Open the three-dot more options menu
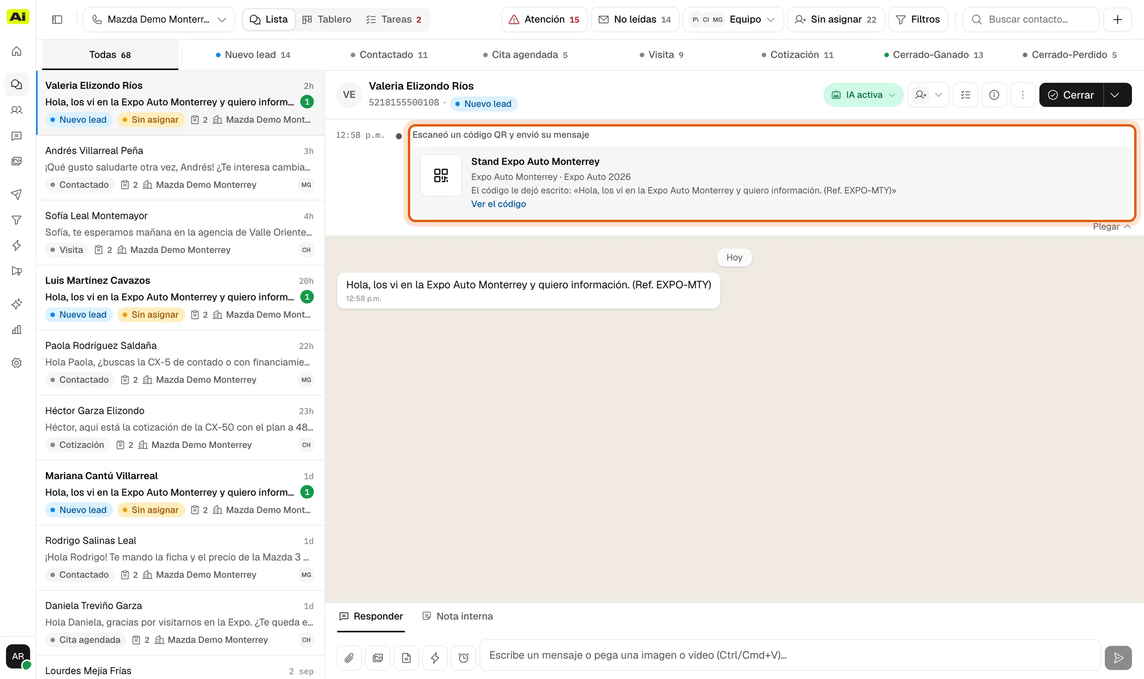 pos(1023,95)
